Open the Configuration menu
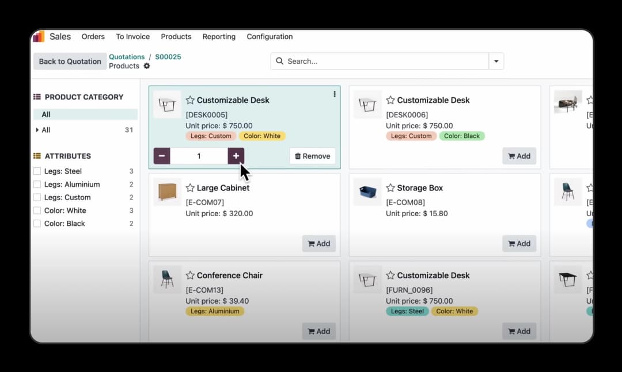622x372 pixels. [270, 37]
